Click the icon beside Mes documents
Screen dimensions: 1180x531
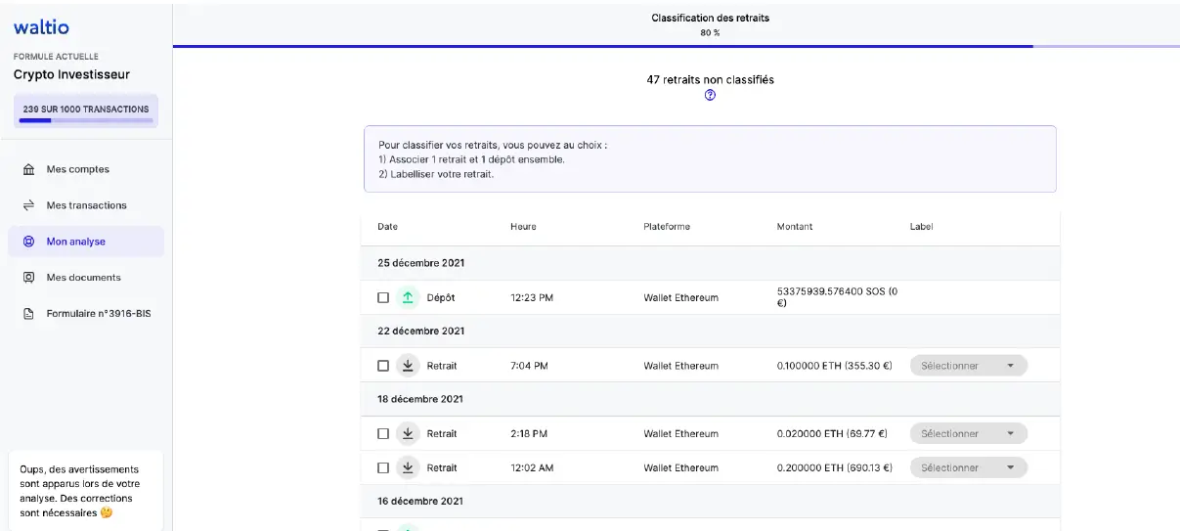pyautogui.click(x=28, y=278)
